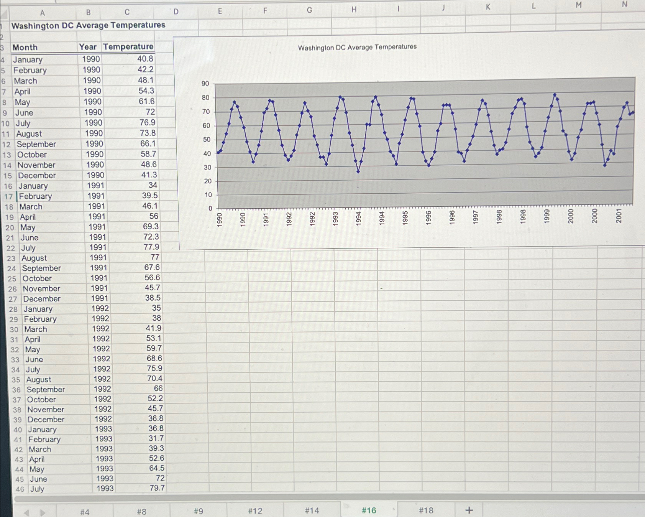This screenshot has height=517, width=645.
Task: Click row 4 header
Action: 4,59
